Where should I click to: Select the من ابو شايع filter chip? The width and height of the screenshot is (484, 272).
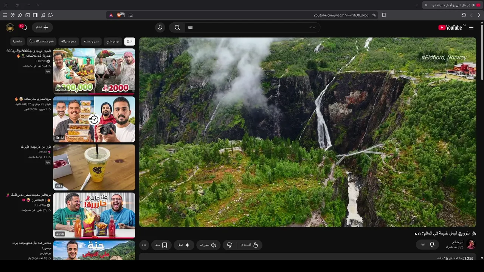point(113,41)
